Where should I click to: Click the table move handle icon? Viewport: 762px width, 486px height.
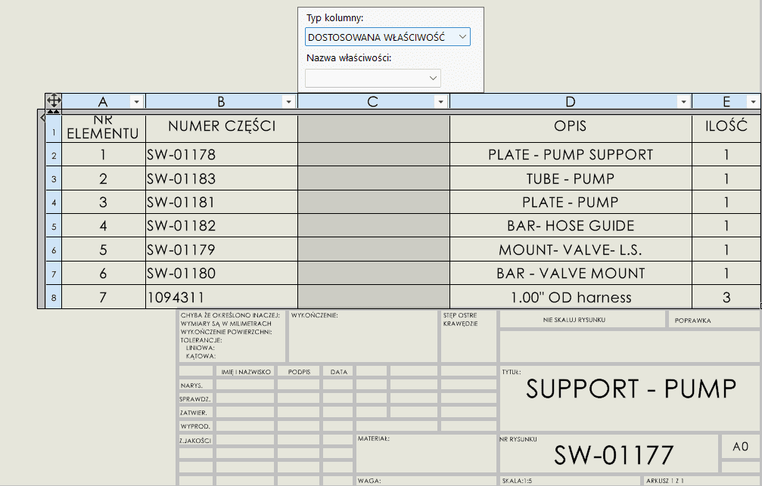pos(53,101)
